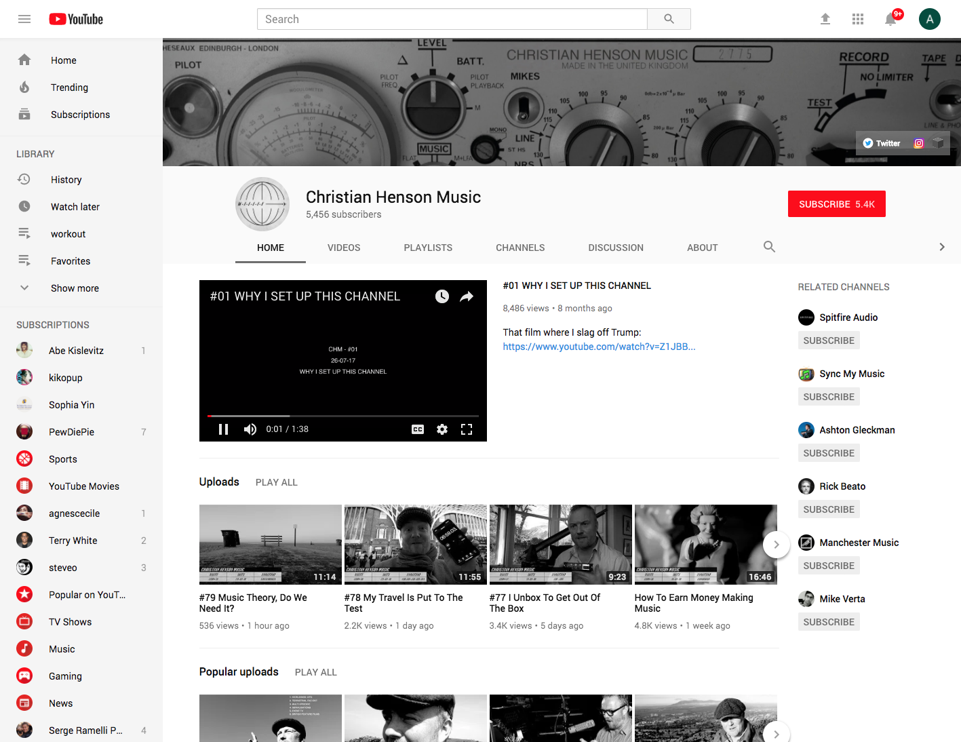
Task: Open the Gaming subscription
Action: 81,676
